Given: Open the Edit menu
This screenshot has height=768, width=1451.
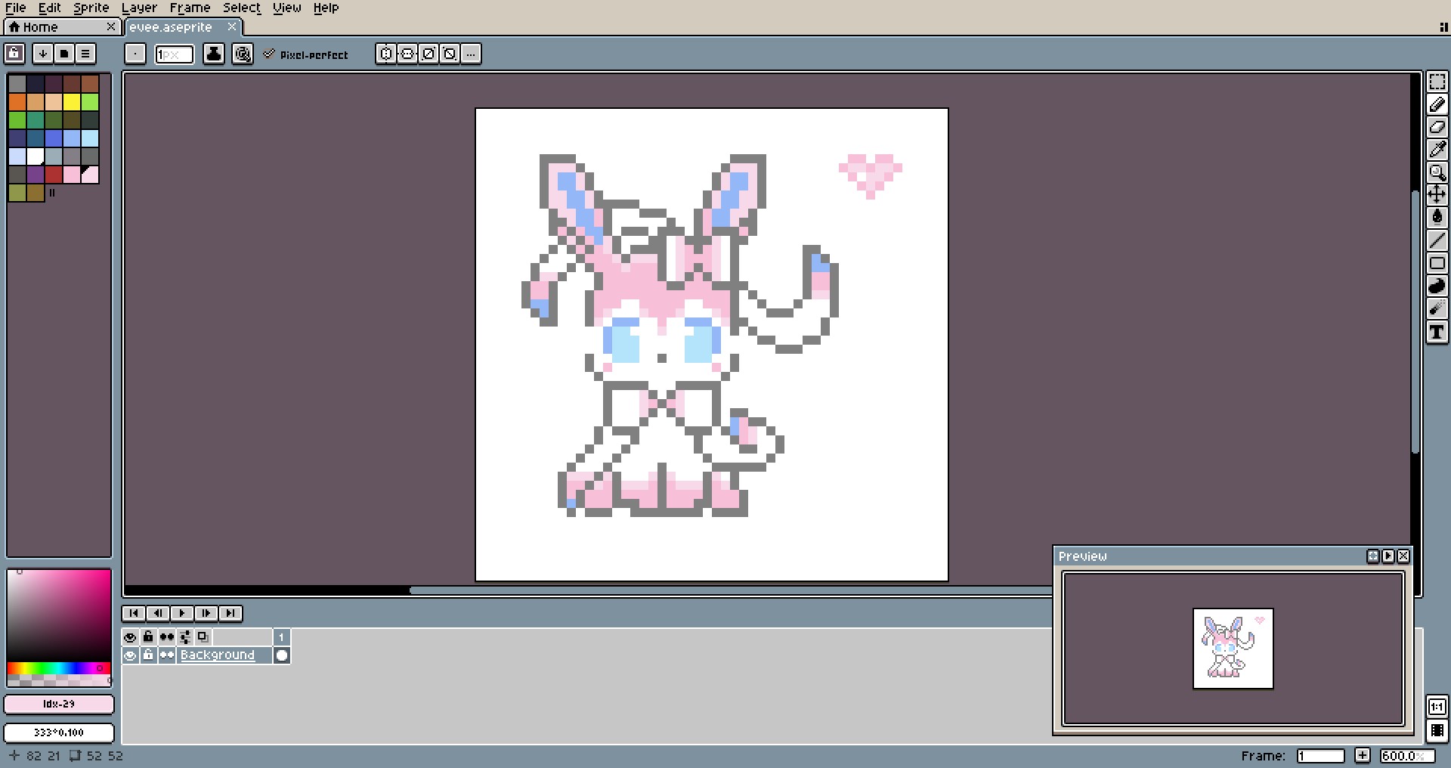Looking at the screenshot, I should coord(50,8).
